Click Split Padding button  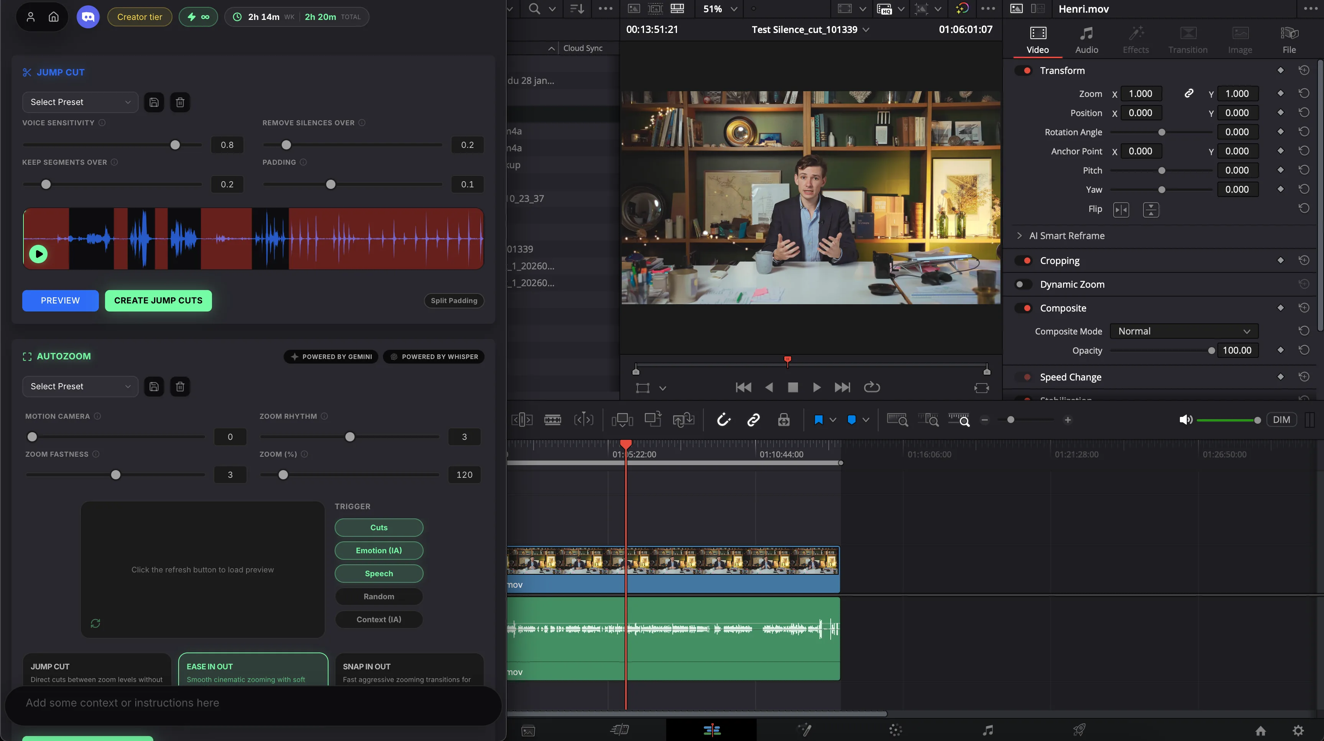(x=454, y=301)
